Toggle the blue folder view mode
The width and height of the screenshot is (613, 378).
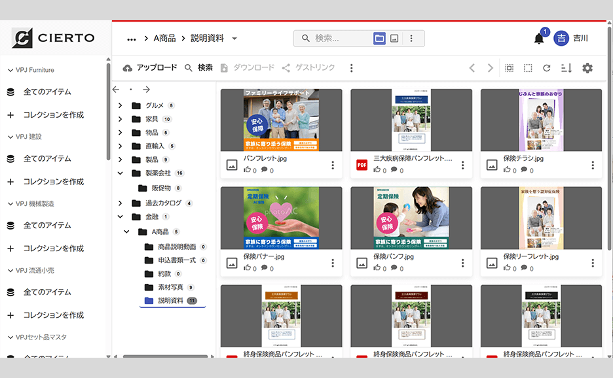point(379,38)
